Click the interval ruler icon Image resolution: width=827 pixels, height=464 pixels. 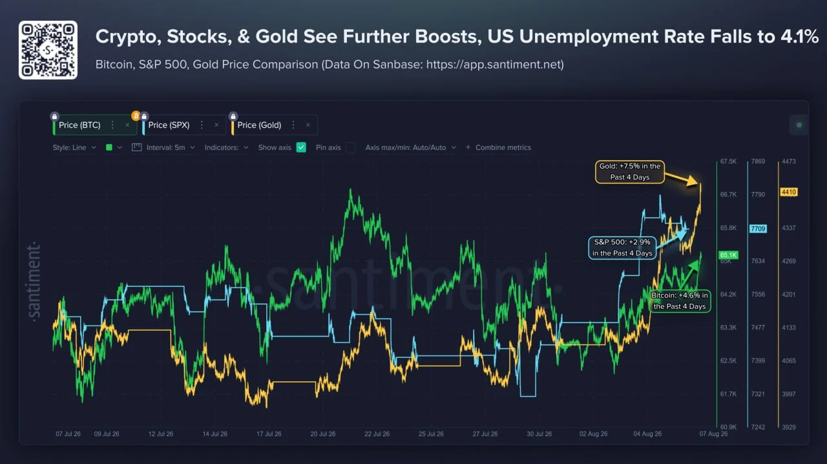click(136, 147)
